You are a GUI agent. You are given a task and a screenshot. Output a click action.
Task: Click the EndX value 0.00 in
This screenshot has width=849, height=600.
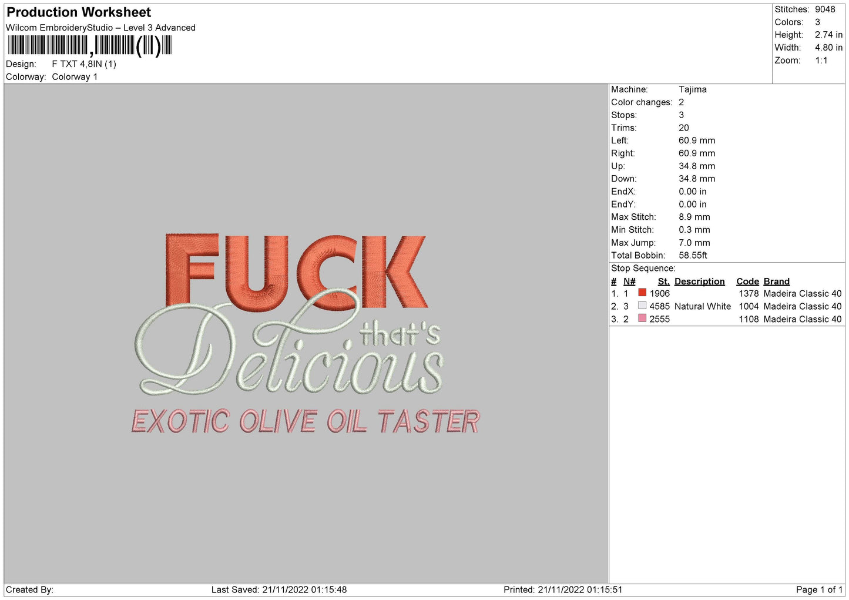pyautogui.click(x=693, y=192)
